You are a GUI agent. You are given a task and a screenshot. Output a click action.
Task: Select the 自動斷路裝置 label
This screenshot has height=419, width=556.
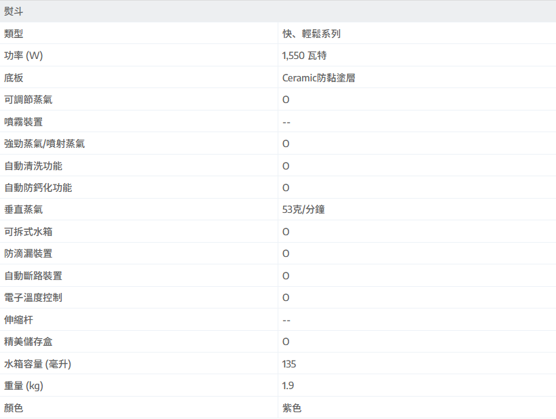pyautogui.click(x=33, y=276)
